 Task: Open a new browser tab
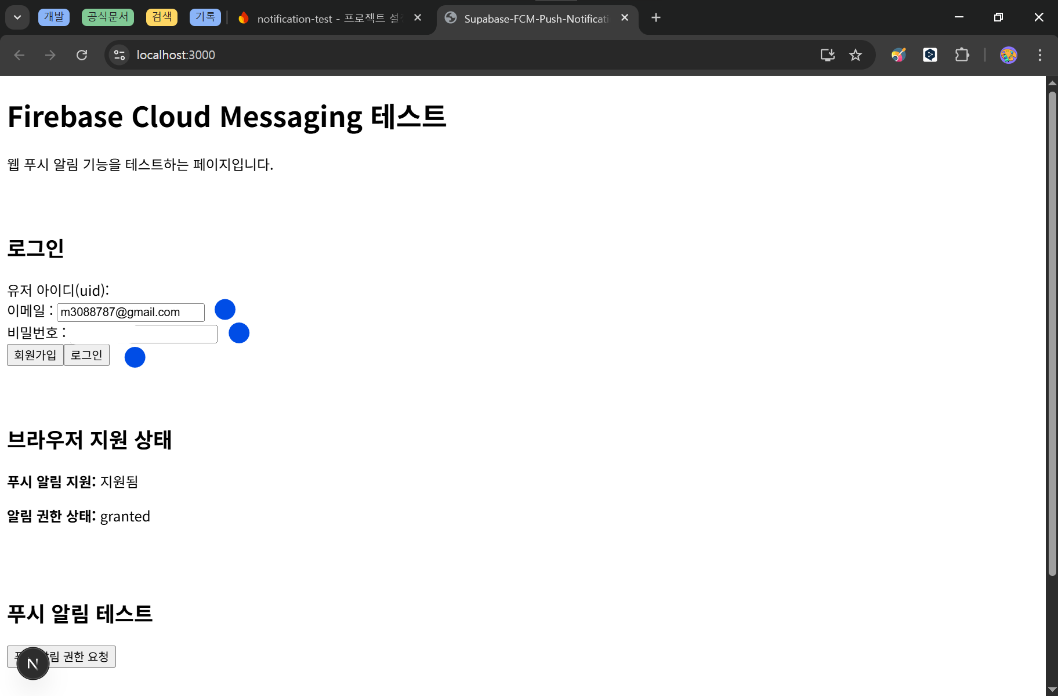[x=656, y=17]
